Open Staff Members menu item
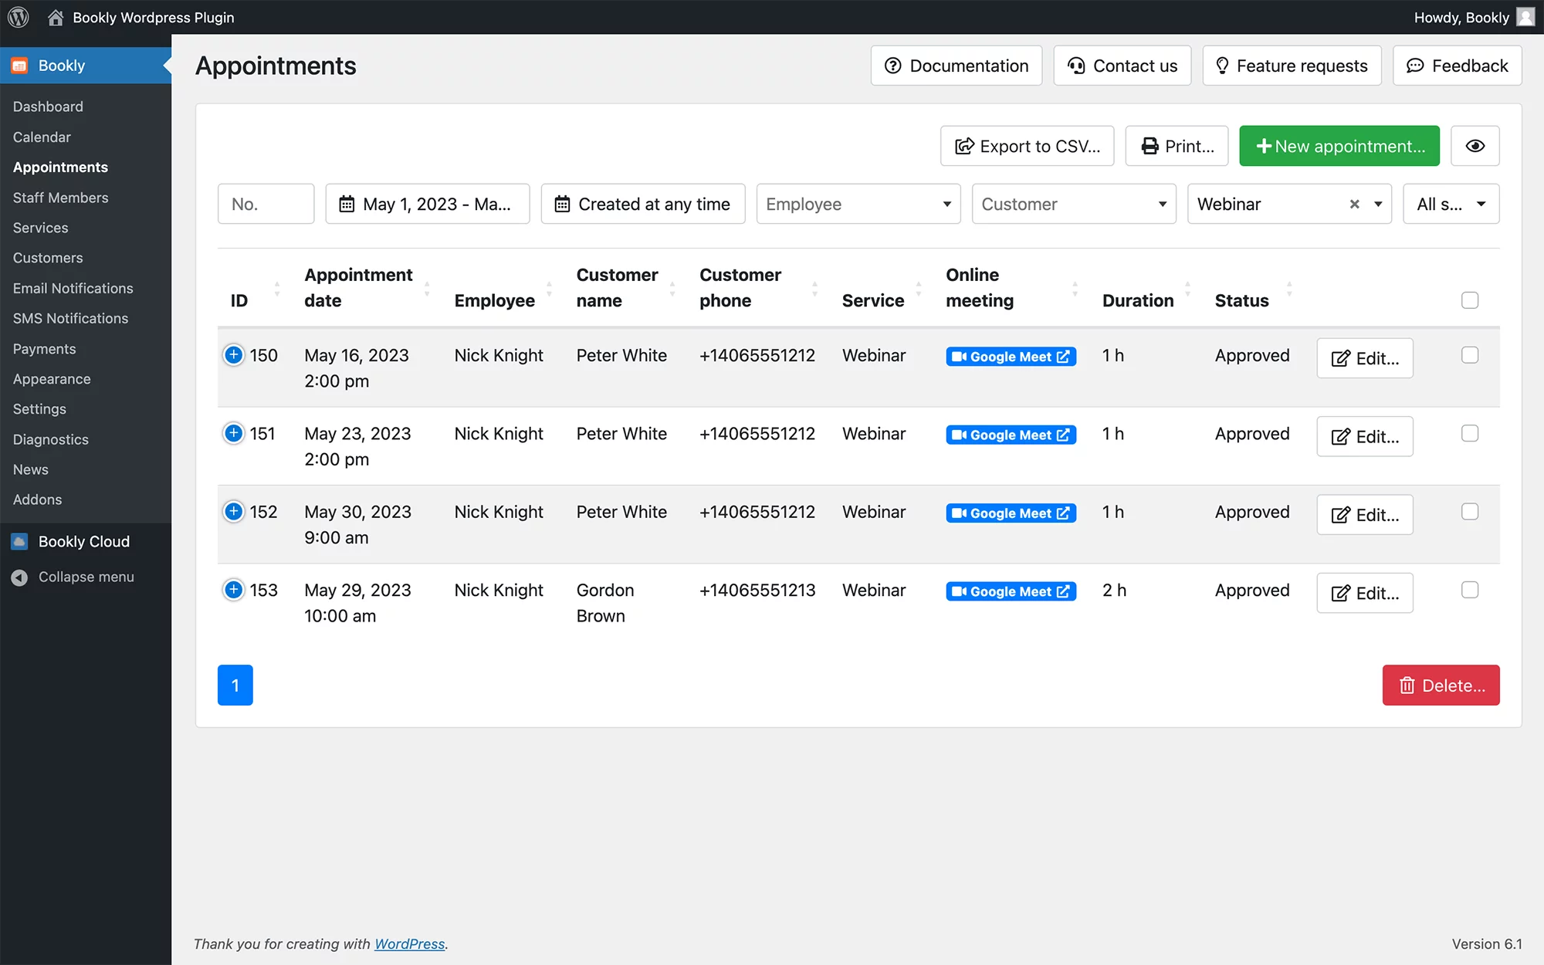This screenshot has height=965, width=1544. coord(60,198)
